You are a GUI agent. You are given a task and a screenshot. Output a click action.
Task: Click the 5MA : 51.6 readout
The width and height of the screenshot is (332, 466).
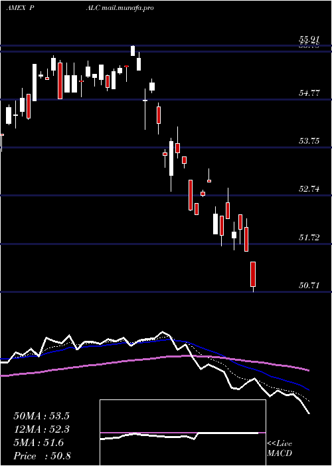(x=39, y=443)
